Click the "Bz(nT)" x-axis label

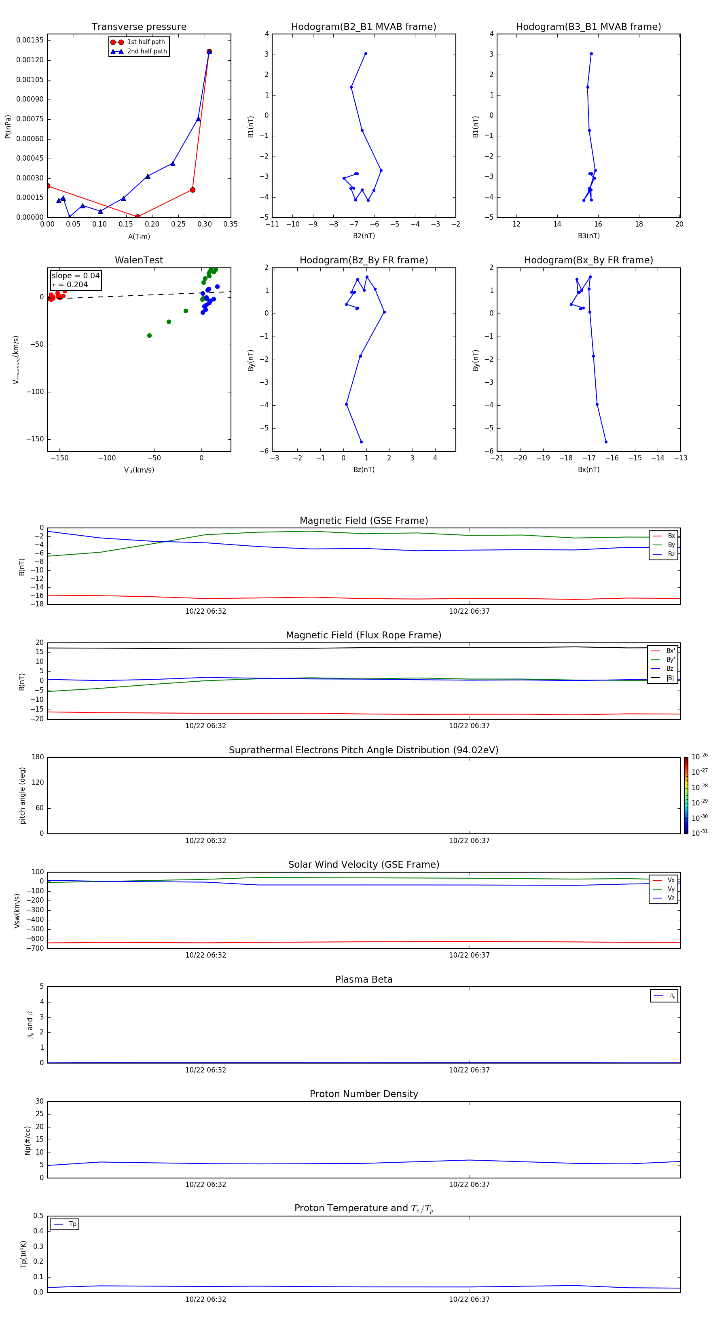tap(364, 470)
